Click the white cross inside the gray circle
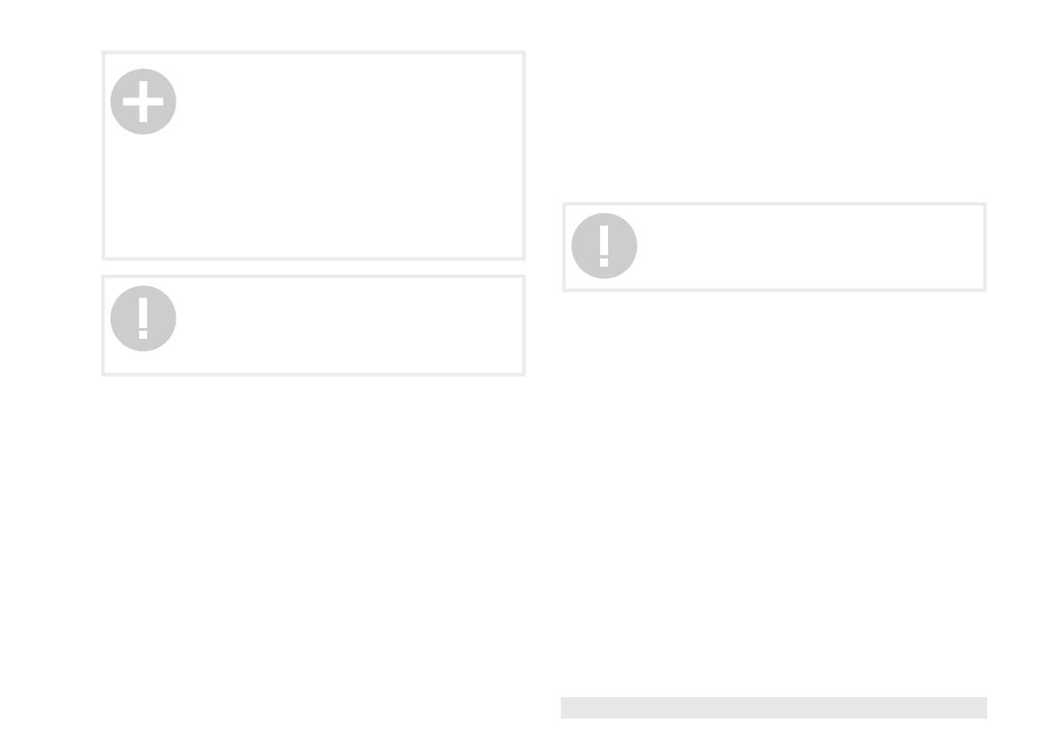 143,103
